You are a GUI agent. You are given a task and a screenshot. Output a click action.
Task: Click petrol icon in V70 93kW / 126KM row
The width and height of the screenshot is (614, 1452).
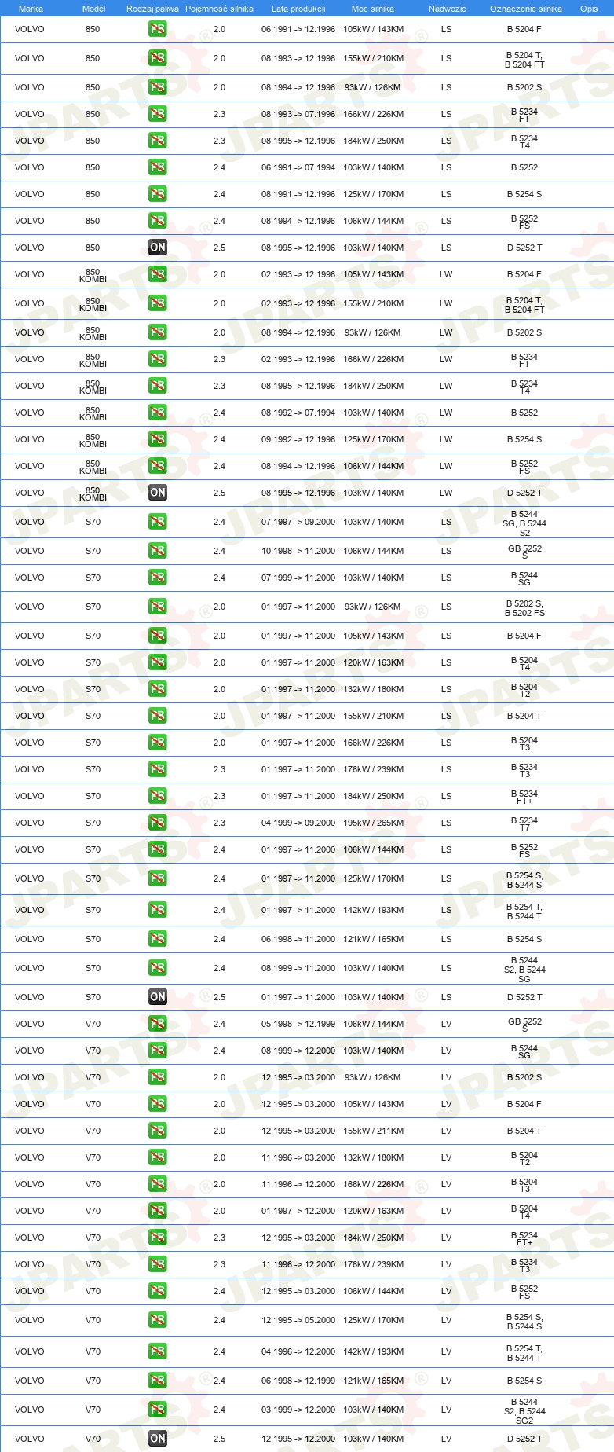tap(158, 1077)
